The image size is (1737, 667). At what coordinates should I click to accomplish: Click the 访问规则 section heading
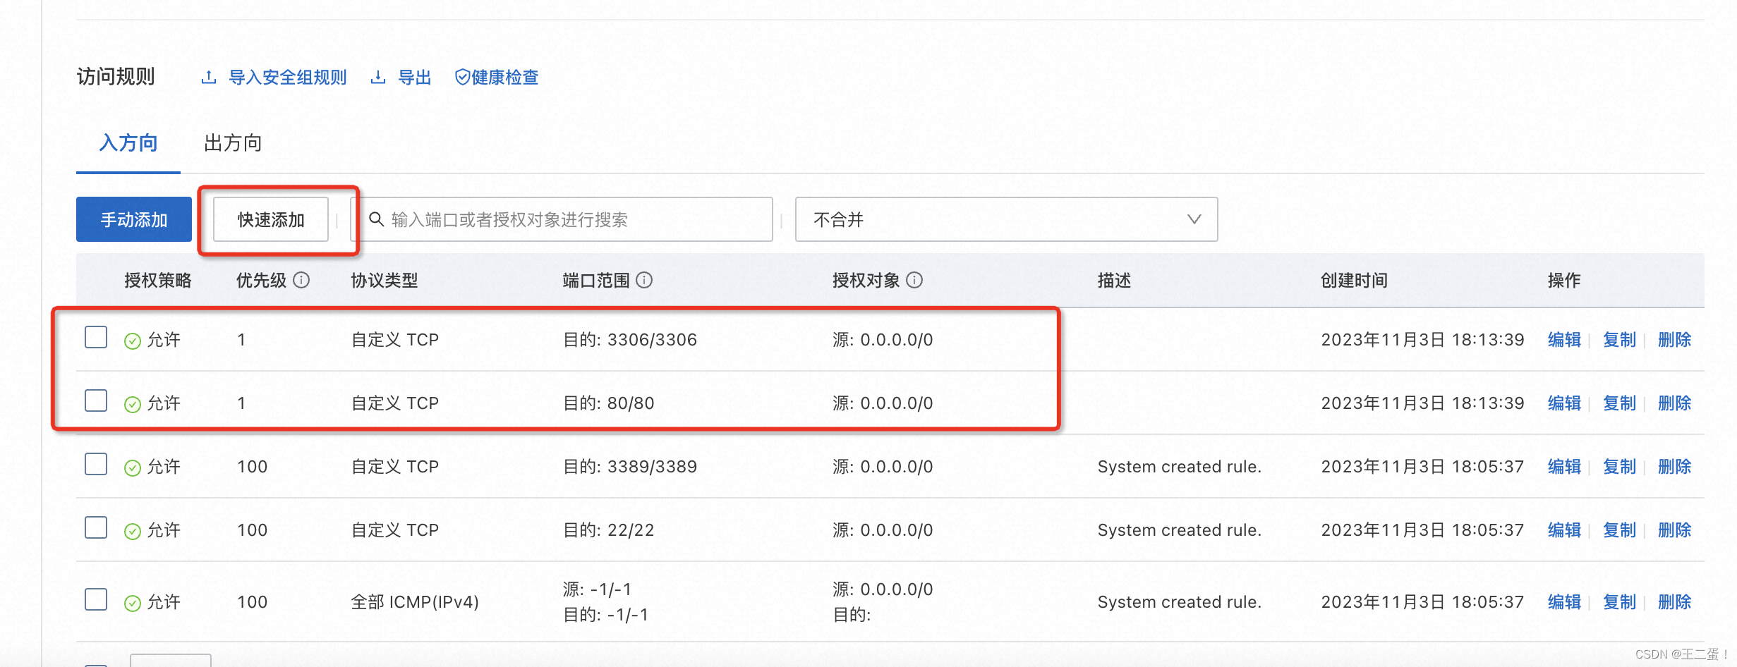tap(116, 77)
